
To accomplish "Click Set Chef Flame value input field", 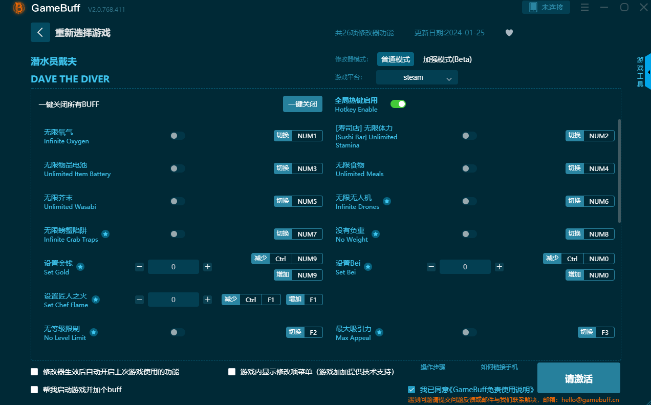I will (173, 300).
